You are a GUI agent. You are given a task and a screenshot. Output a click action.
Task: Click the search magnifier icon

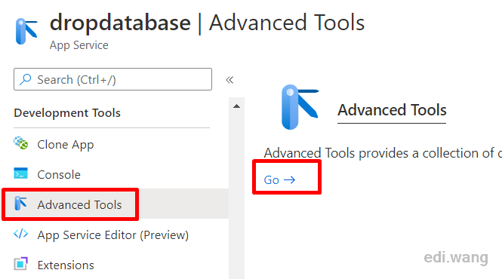(x=26, y=79)
